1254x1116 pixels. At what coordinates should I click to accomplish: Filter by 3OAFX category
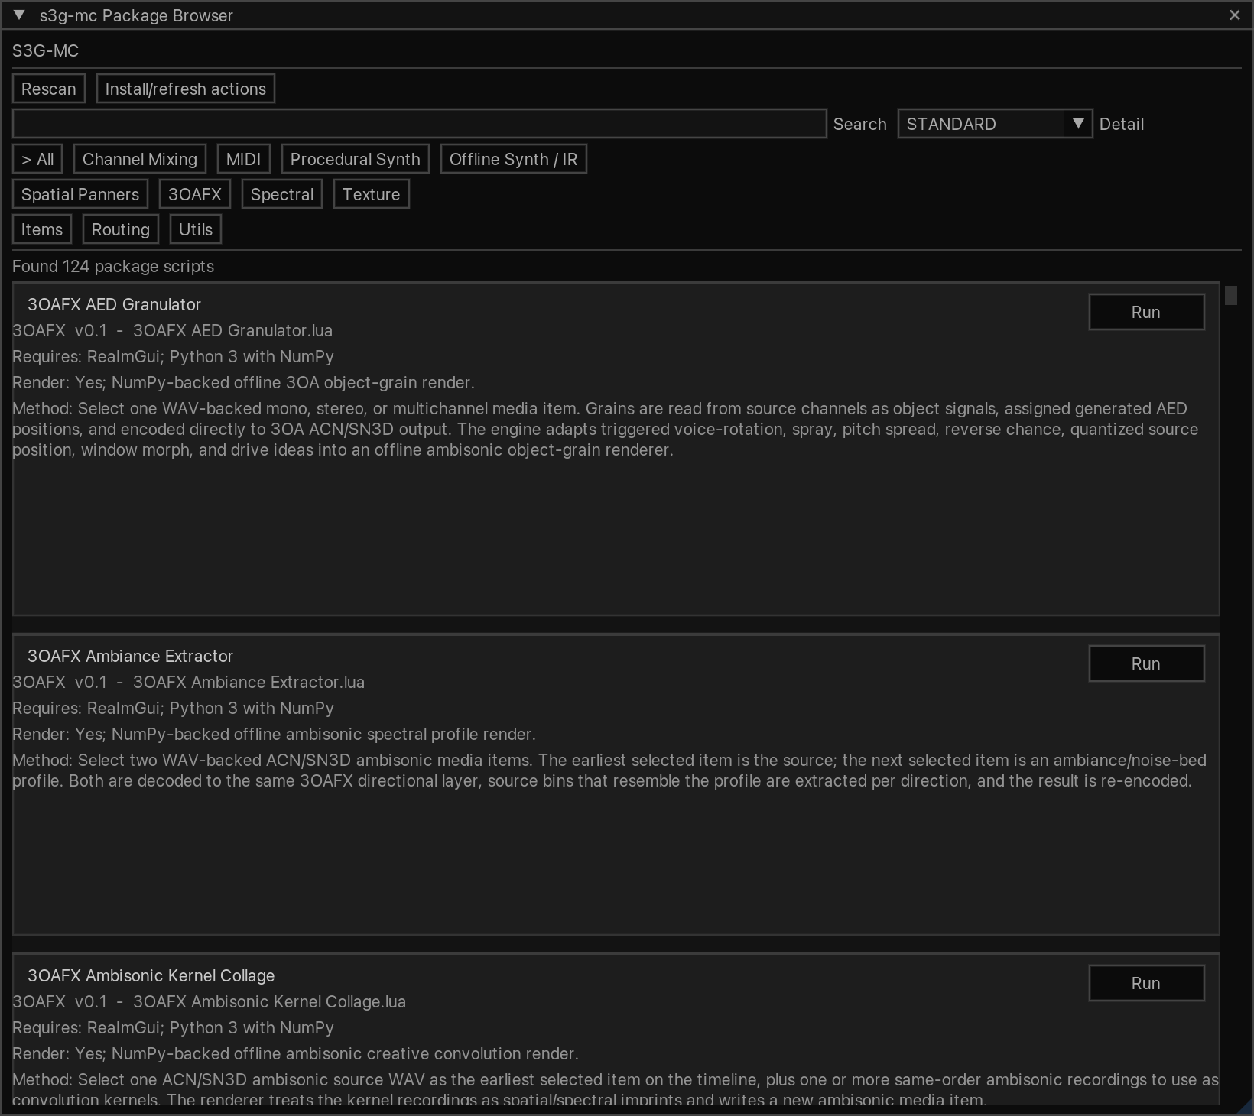[x=195, y=194]
